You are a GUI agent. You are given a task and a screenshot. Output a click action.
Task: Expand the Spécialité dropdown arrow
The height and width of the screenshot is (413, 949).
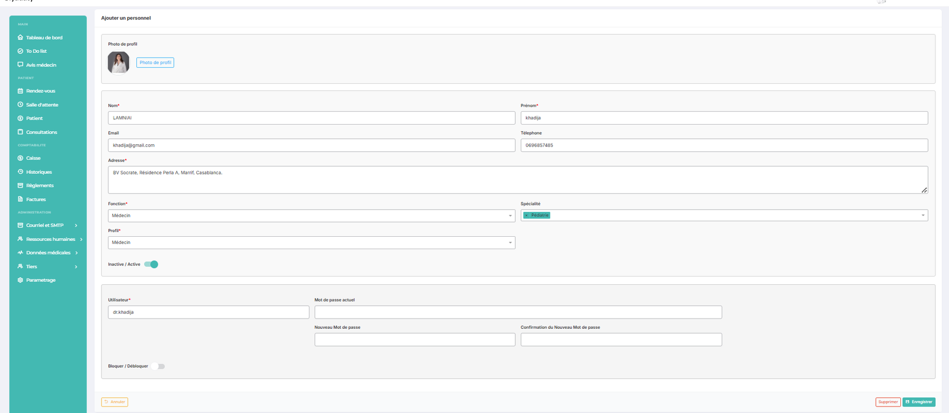(923, 215)
